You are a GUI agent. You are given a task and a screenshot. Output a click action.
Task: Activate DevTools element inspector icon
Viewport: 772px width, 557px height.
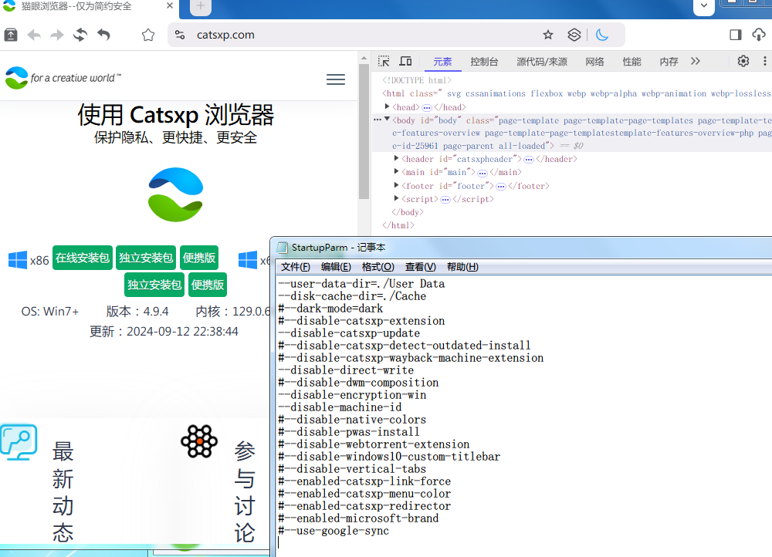pos(384,61)
